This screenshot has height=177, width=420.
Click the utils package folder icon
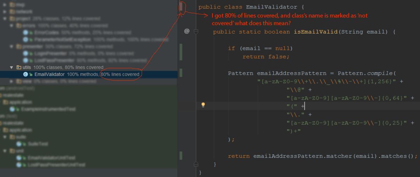pos(19,67)
